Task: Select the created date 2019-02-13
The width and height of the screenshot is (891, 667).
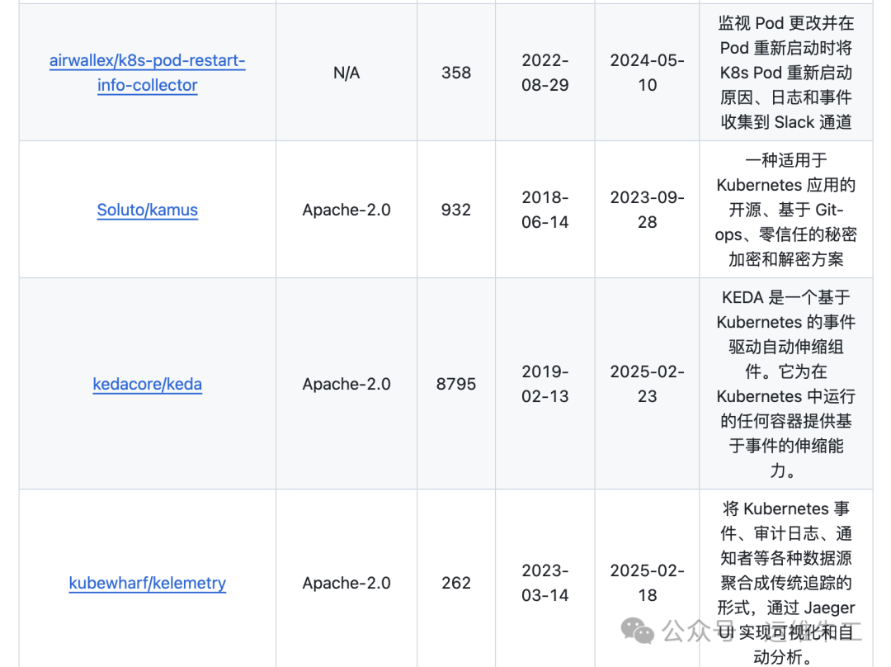Action: coord(545,384)
